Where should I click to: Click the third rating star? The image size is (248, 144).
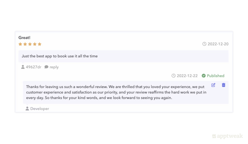[x=30, y=44]
